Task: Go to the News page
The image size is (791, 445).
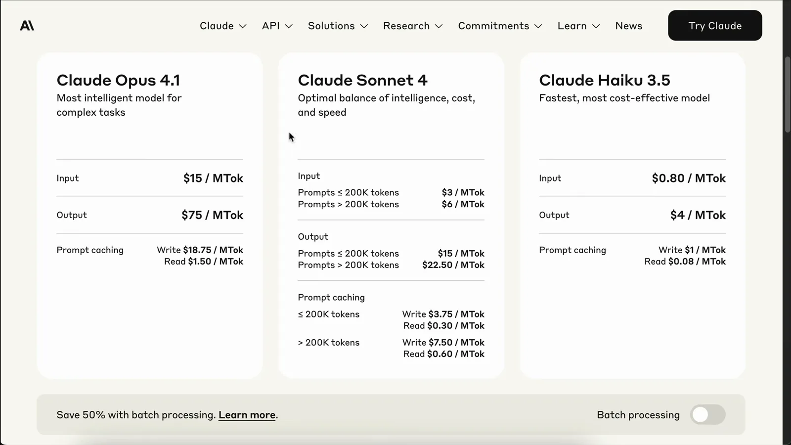Action: click(629, 26)
